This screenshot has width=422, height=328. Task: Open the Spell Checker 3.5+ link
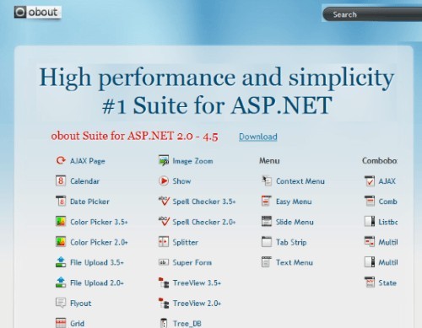[204, 202]
